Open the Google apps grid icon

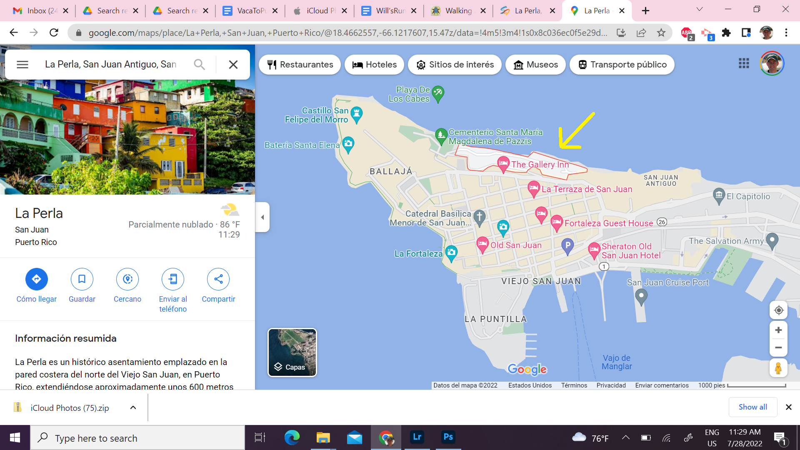click(744, 63)
